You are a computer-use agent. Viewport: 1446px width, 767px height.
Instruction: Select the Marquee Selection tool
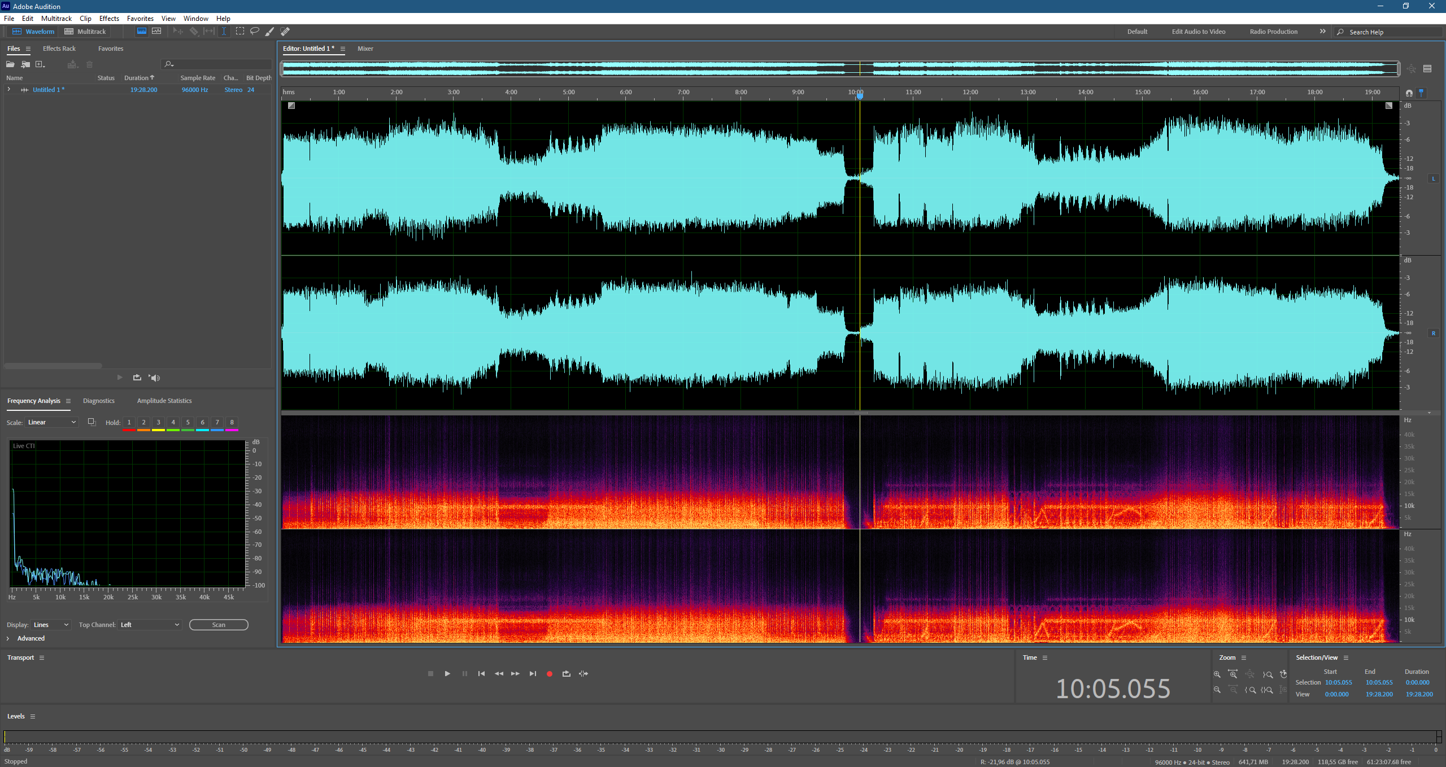click(240, 32)
